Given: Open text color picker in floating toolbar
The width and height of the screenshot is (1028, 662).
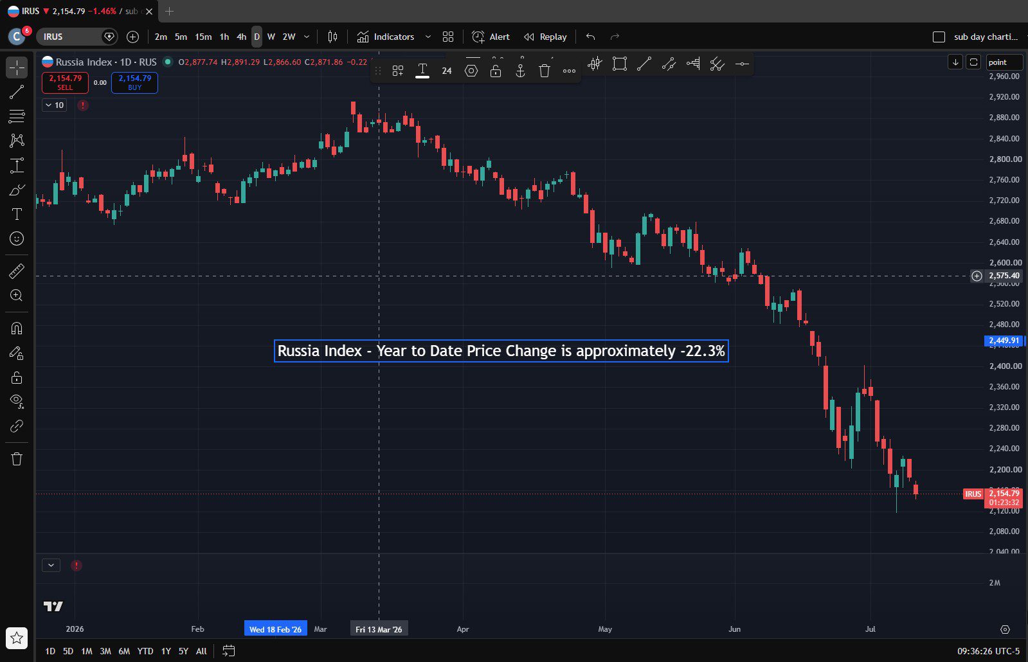Looking at the screenshot, I should (422, 71).
